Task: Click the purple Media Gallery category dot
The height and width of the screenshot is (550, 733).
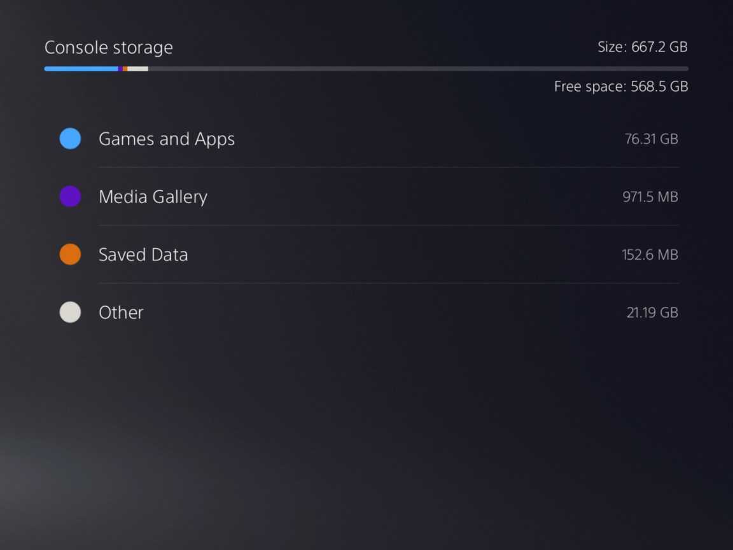Action: (70, 196)
